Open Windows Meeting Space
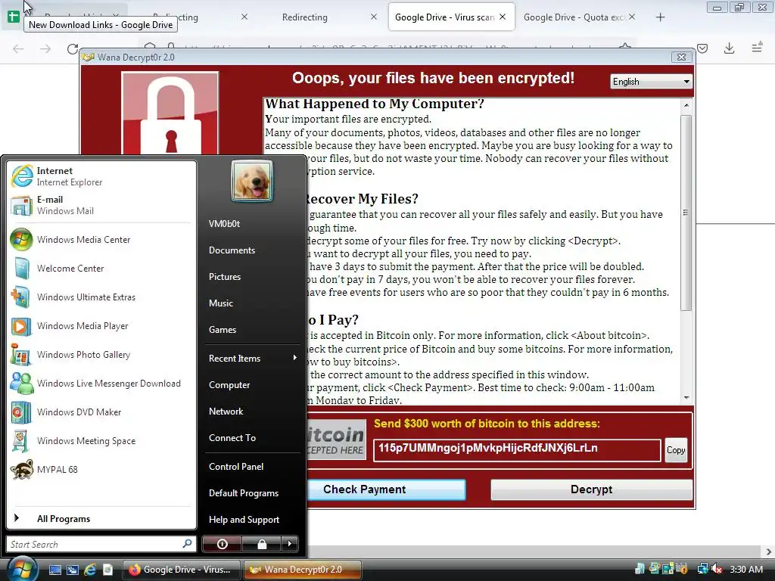 (x=101, y=441)
